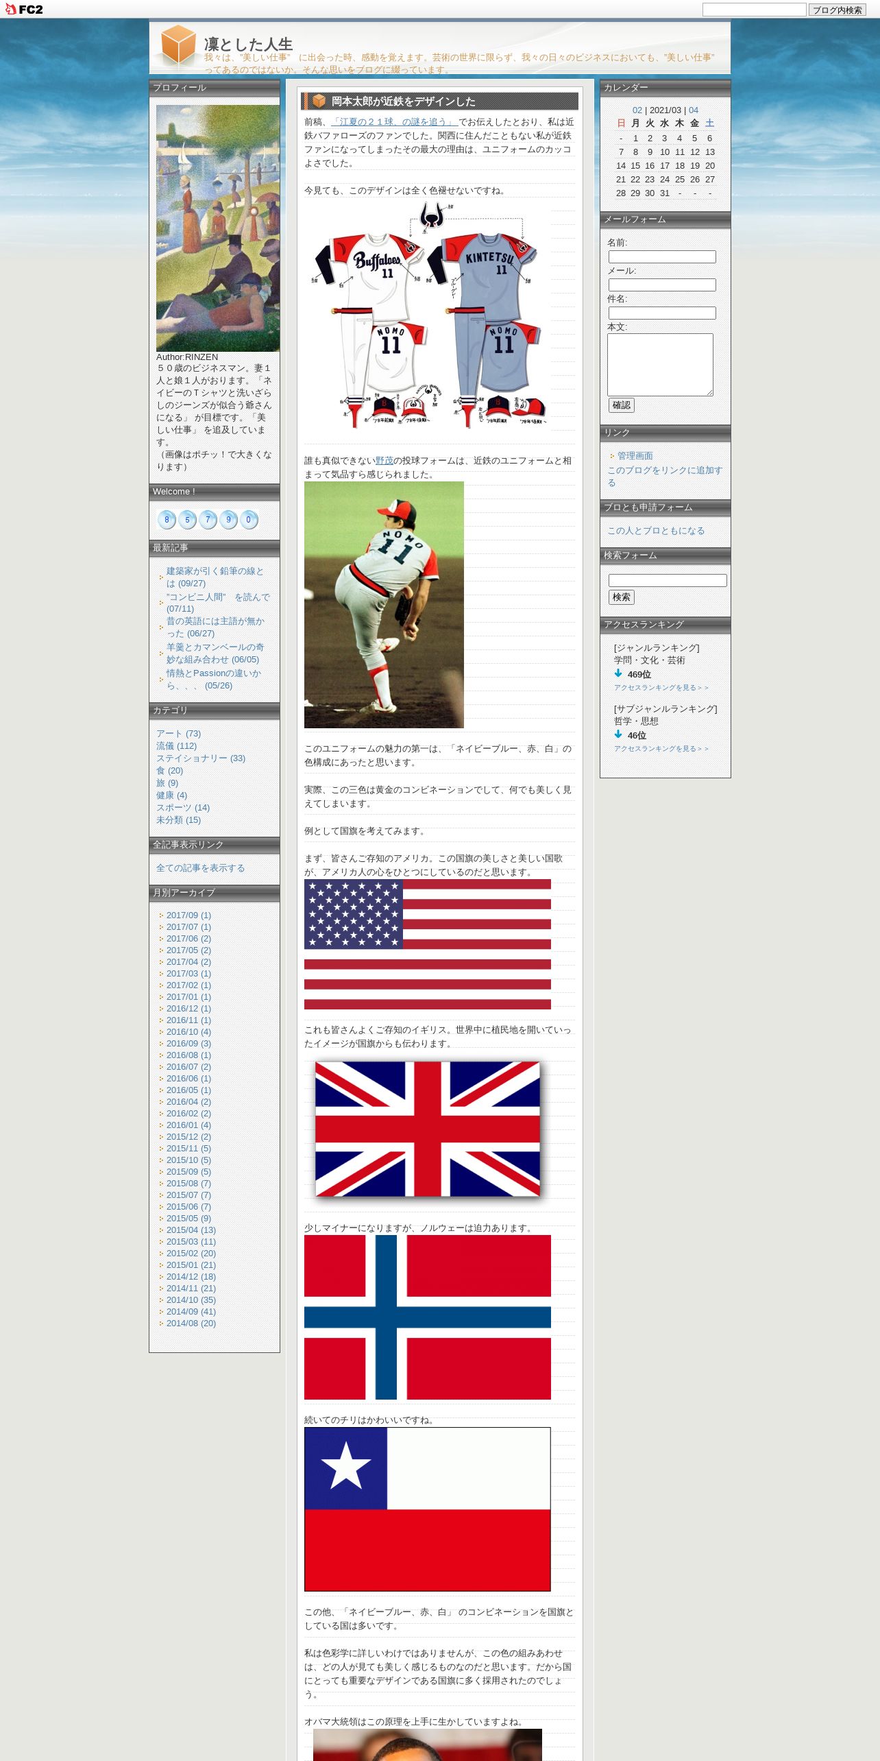Open the 2016/10 (4) archive
This screenshot has height=1761, width=880.
pos(188,1032)
